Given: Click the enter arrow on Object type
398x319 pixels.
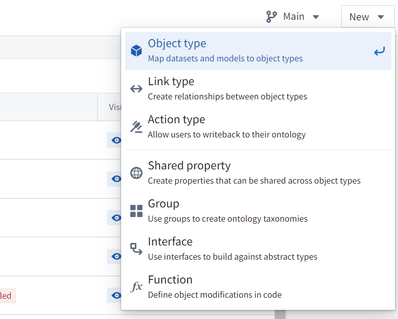Looking at the screenshot, I should [379, 51].
